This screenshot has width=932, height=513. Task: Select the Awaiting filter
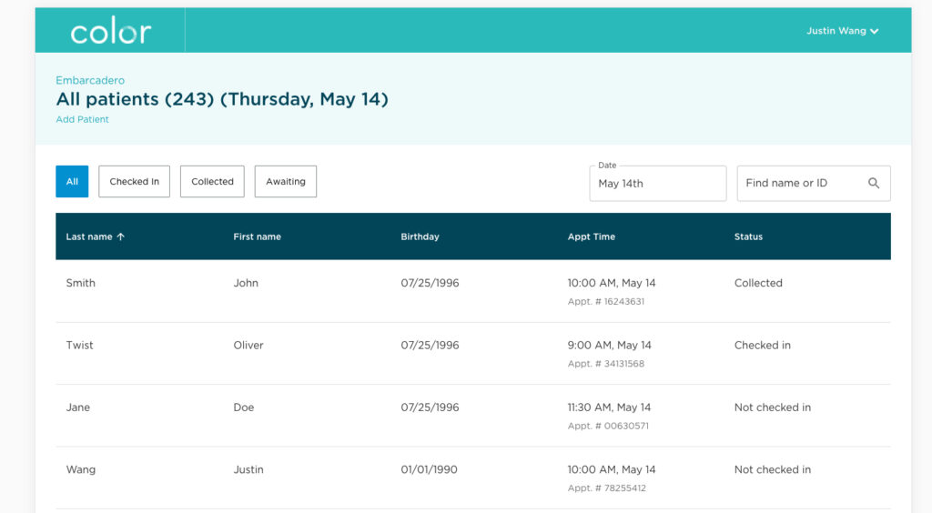tap(285, 181)
